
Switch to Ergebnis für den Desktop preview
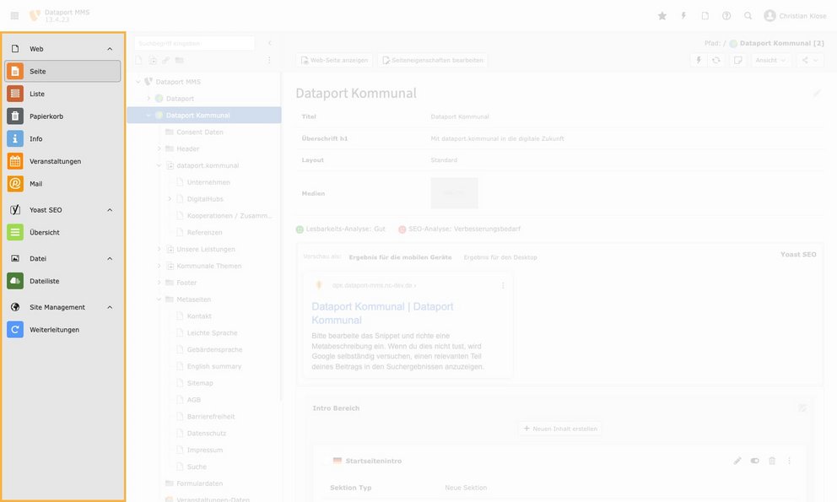tap(499, 257)
